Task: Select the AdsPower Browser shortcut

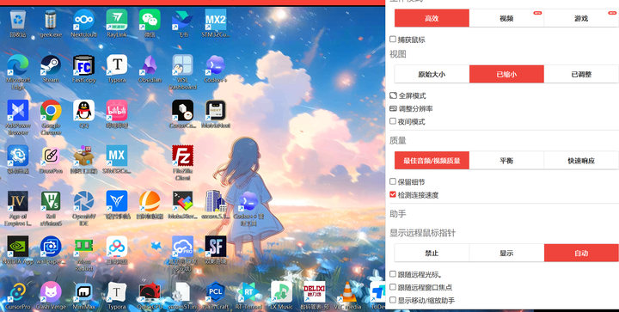Action: point(18,110)
